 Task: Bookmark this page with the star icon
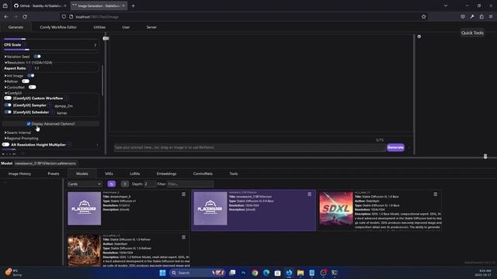point(423,17)
